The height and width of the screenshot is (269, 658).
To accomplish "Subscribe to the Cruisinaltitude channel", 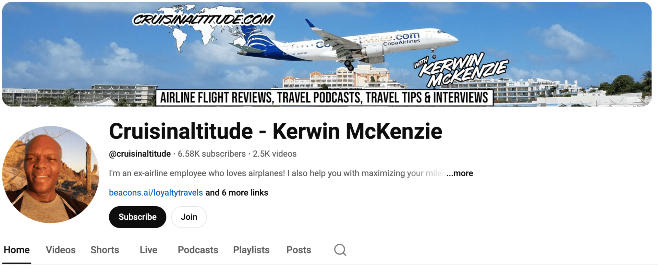I will point(137,217).
